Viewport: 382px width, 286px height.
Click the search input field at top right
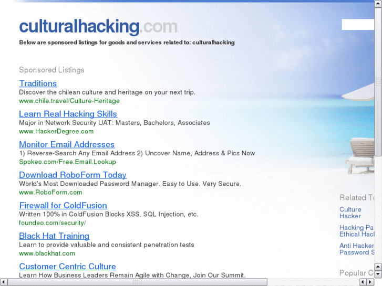(x=358, y=25)
